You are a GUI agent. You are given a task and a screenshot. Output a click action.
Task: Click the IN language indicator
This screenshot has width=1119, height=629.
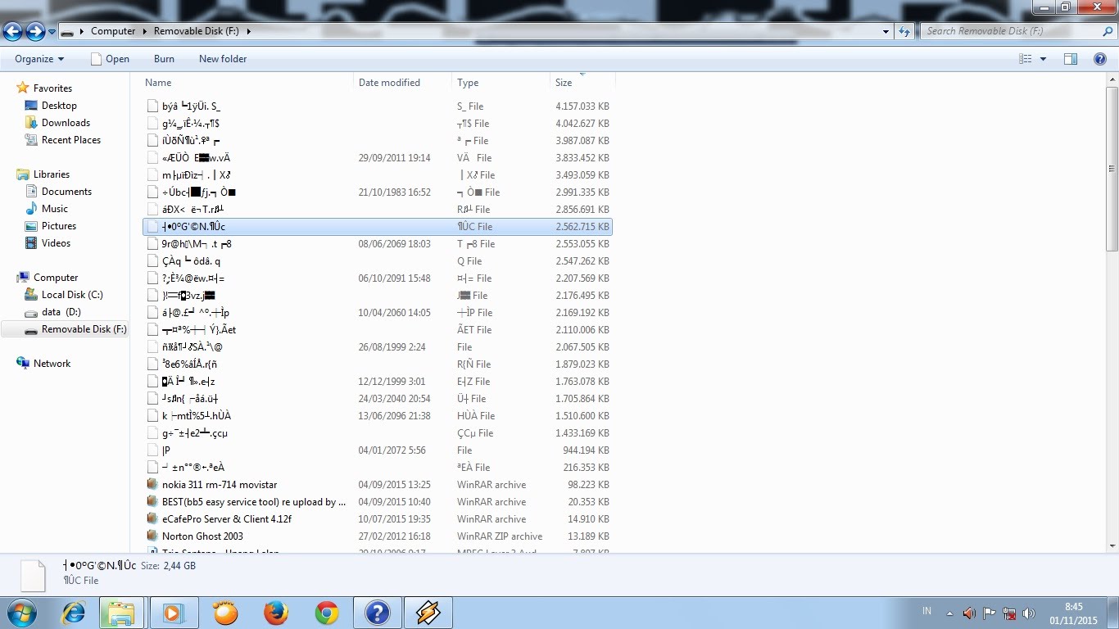pyautogui.click(x=926, y=611)
